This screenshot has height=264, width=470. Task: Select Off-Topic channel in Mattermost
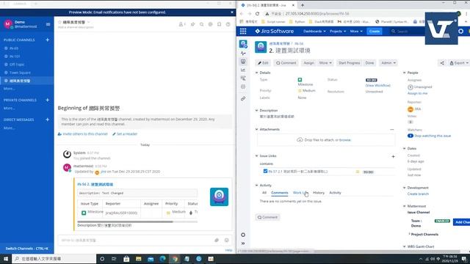[17, 65]
